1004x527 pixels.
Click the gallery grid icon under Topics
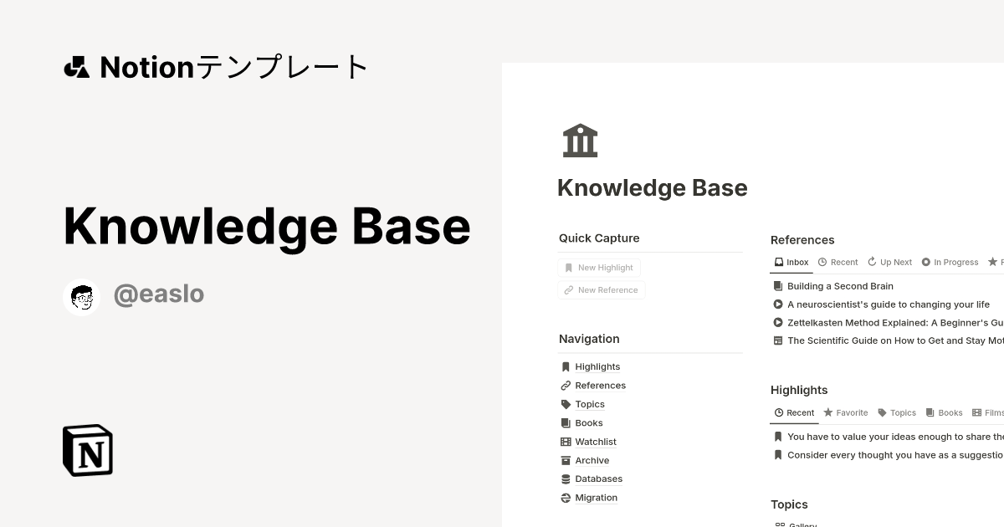coord(779,524)
